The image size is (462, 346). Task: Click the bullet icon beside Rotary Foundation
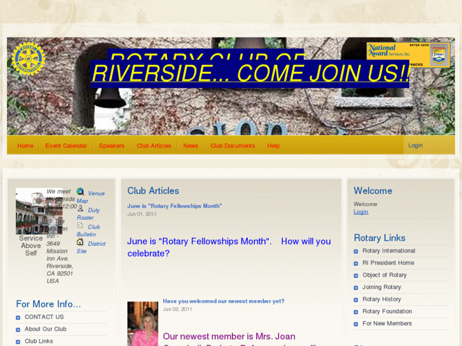click(356, 312)
